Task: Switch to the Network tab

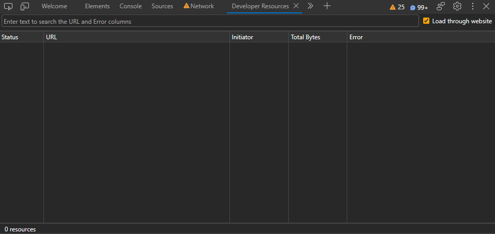Action: 199,6
